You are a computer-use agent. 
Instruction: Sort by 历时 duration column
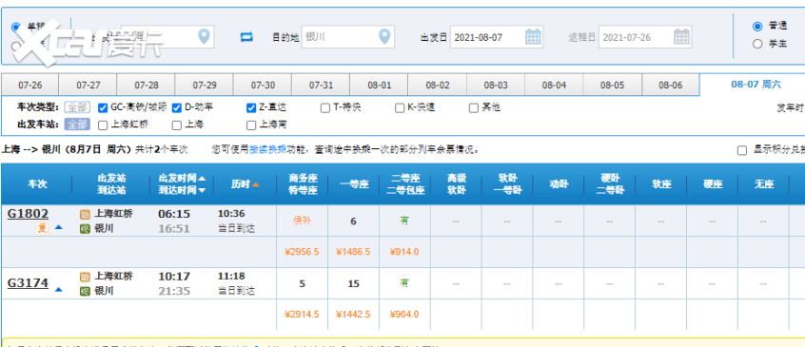coord(245,184)
